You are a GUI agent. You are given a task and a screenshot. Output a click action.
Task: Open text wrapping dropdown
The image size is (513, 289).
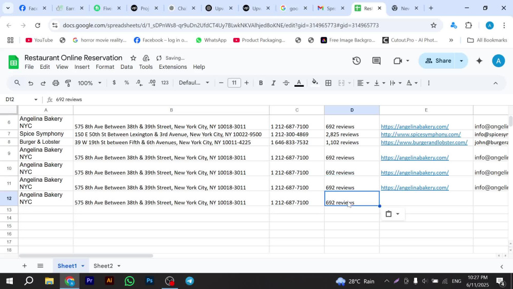click(x=396, y=83)
